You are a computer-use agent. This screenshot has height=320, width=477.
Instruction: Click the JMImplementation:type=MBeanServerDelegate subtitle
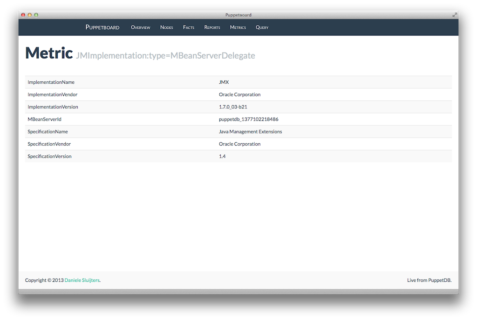165,55
